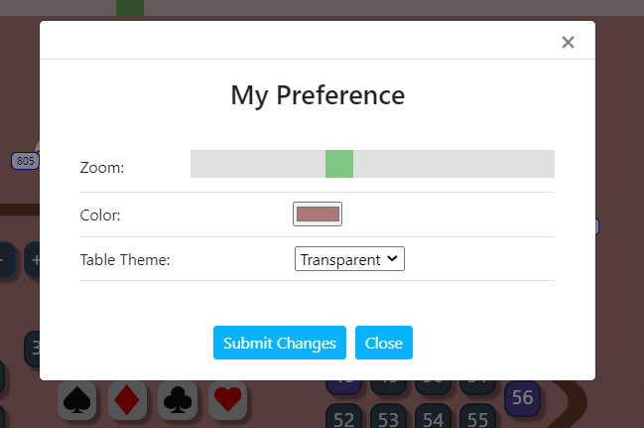Select the club suit icon

178,399
